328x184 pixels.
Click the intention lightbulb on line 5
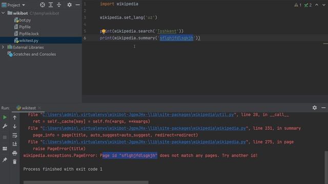pos(104,32)
